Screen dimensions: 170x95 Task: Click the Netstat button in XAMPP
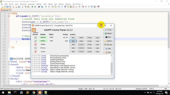[x=108, y=34]
